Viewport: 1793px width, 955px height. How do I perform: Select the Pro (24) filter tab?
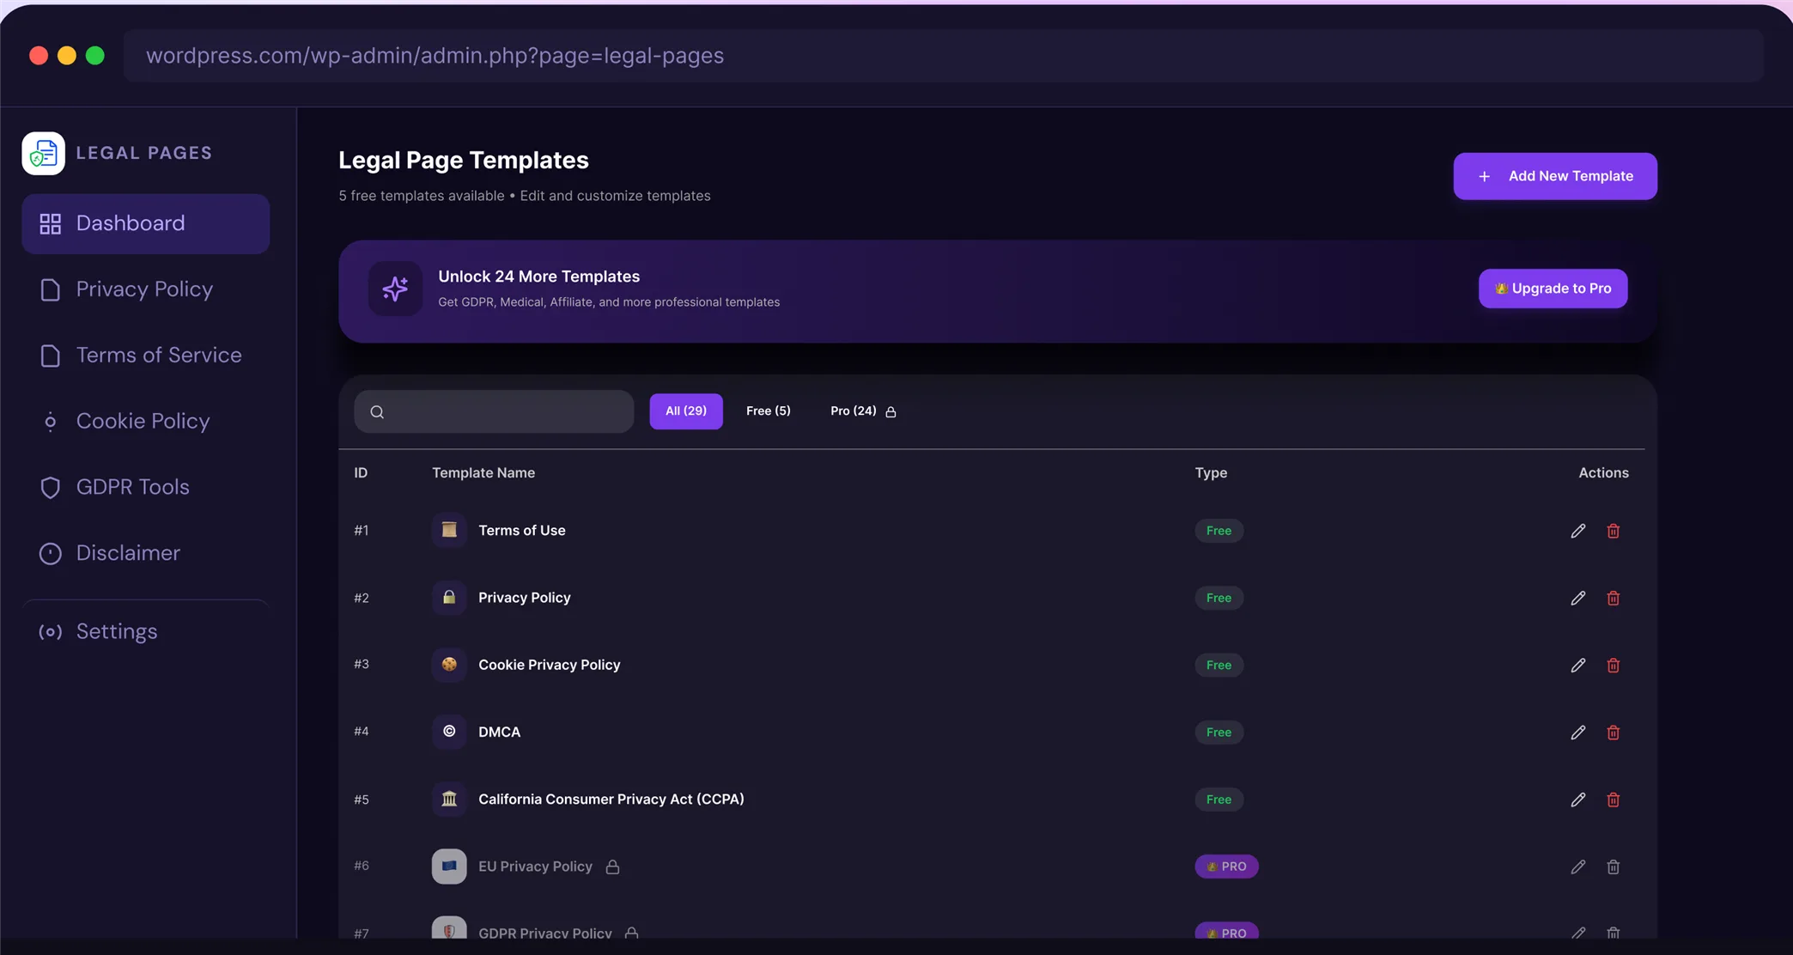tap(863, 411)
